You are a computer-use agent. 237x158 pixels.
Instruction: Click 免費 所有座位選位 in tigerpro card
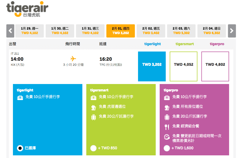point(188,106)
